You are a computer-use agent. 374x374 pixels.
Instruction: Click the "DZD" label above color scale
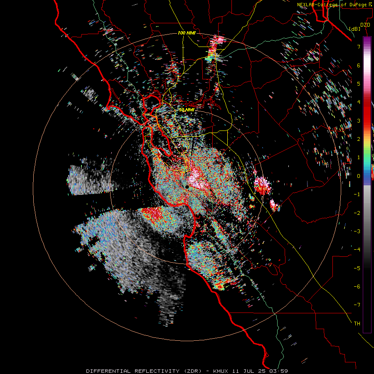[365, 25]
